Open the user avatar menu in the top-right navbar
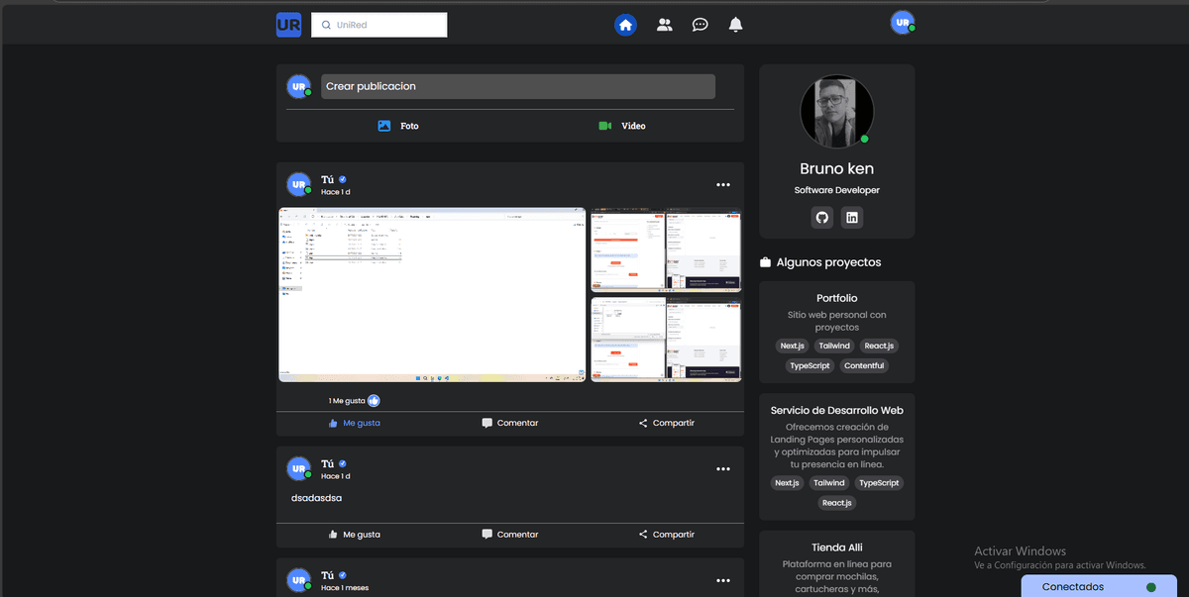 pos(901,23)
